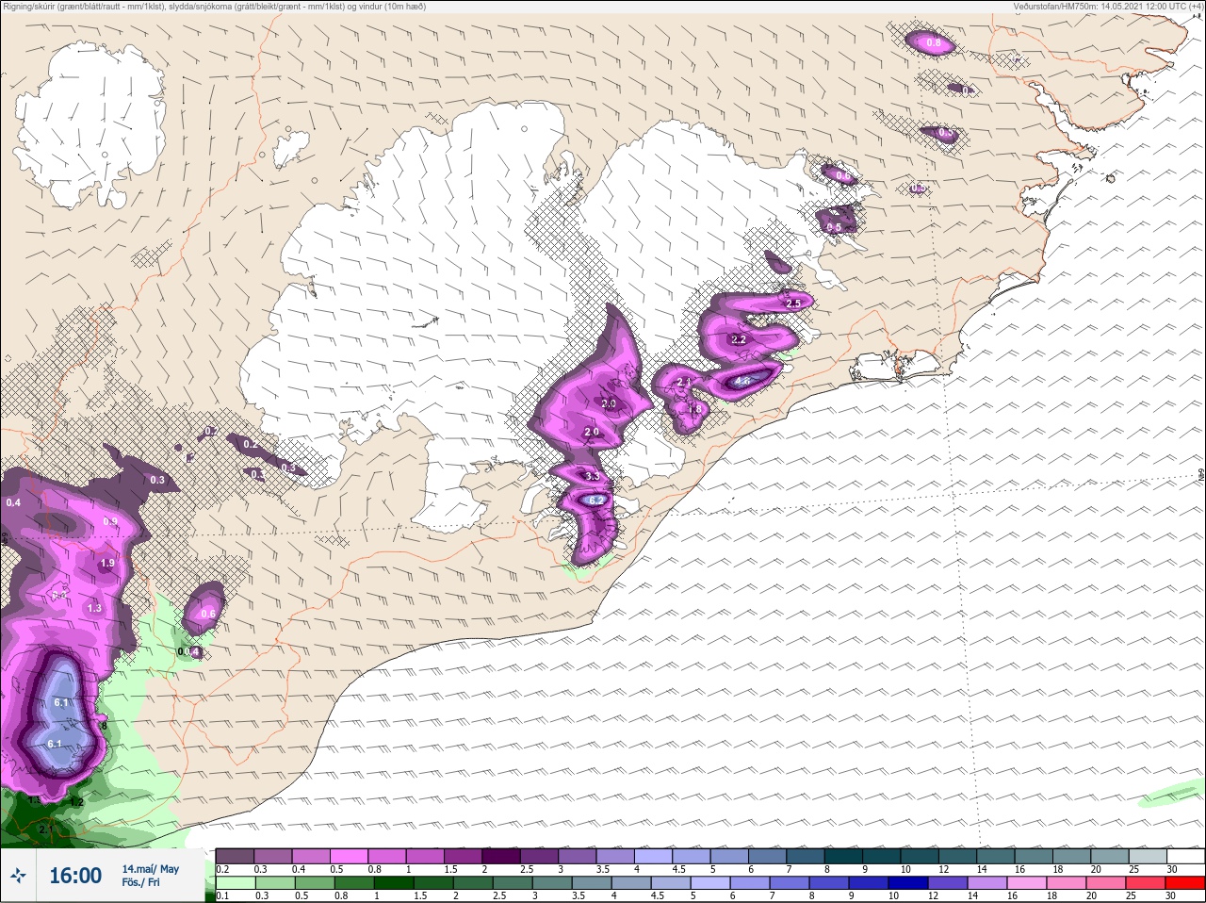
Task: Select the dark mauve top-row legend swatch above 0.2
Action: tap(235, 856)
